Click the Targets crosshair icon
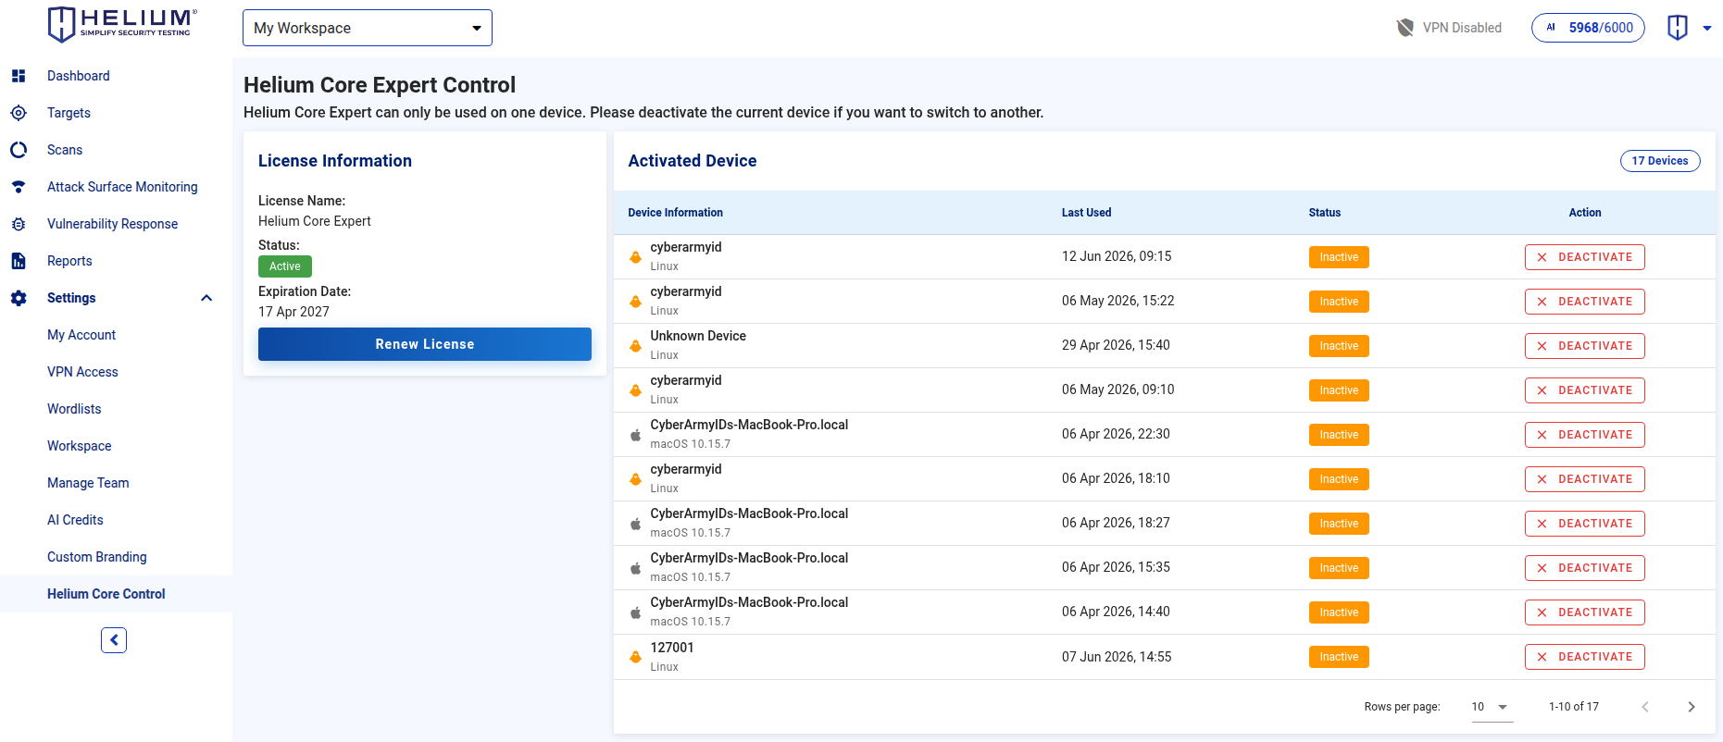The width and height of the screenshot is (1723, 742). pos(19,113)
